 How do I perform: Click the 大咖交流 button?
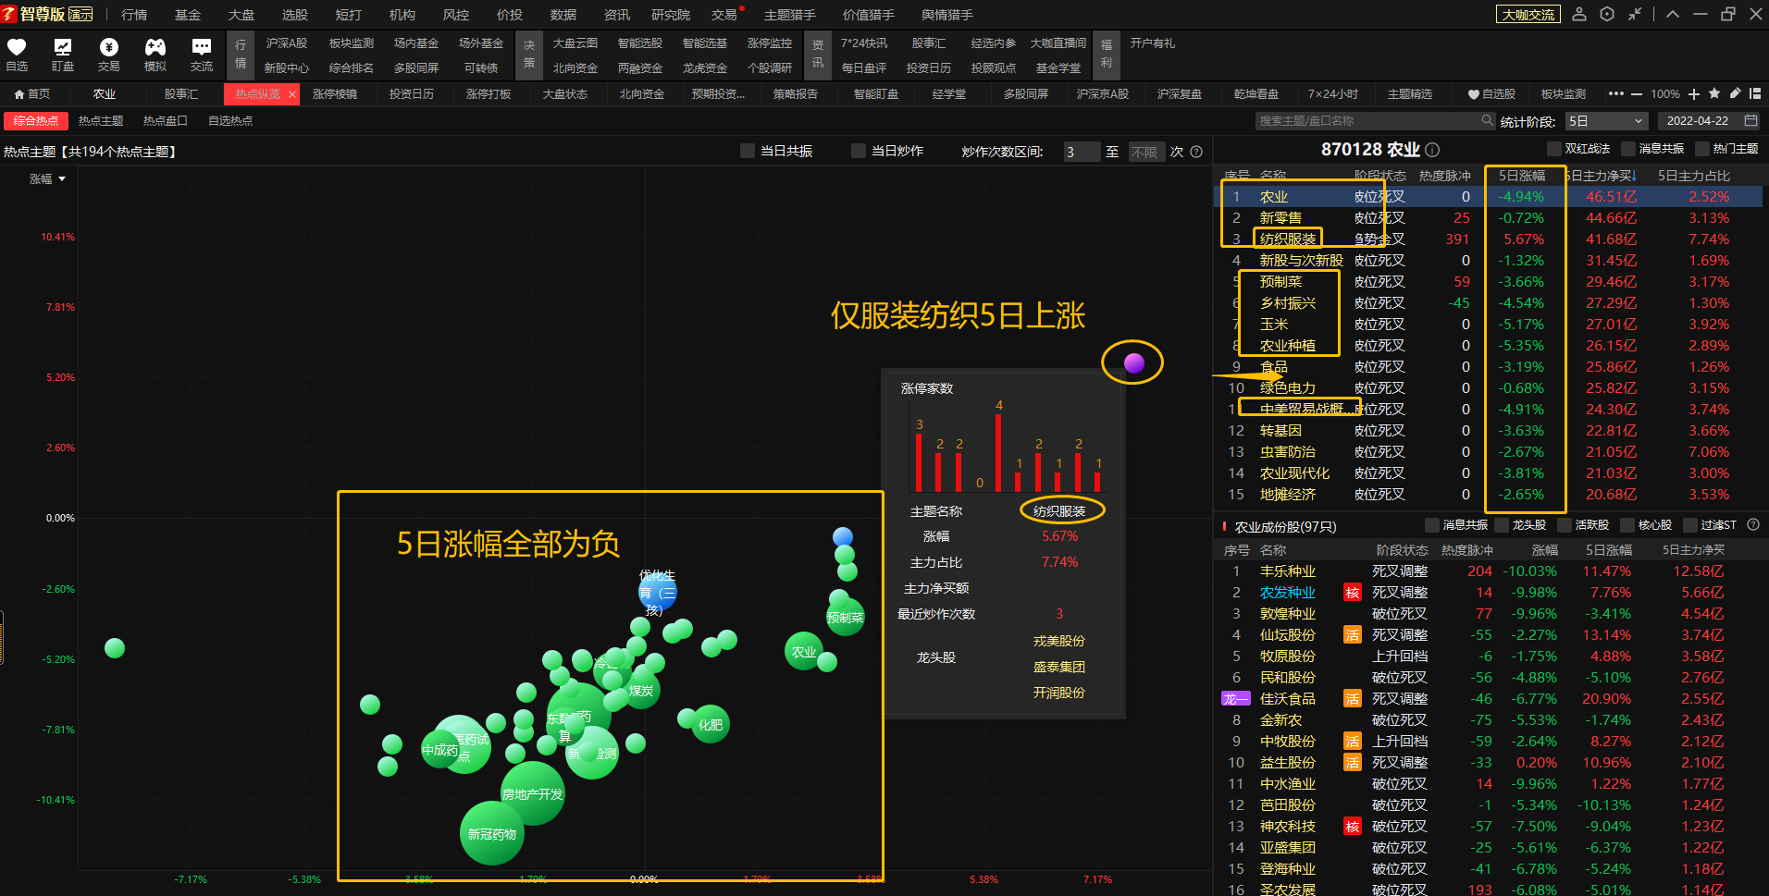tap(1528, 15)
